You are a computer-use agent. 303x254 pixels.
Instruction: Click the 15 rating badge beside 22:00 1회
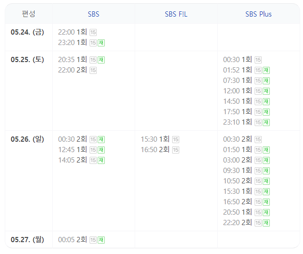click(x=93, y=32)
